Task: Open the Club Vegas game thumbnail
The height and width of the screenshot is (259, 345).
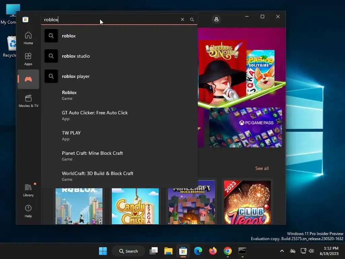Action: 247,203
